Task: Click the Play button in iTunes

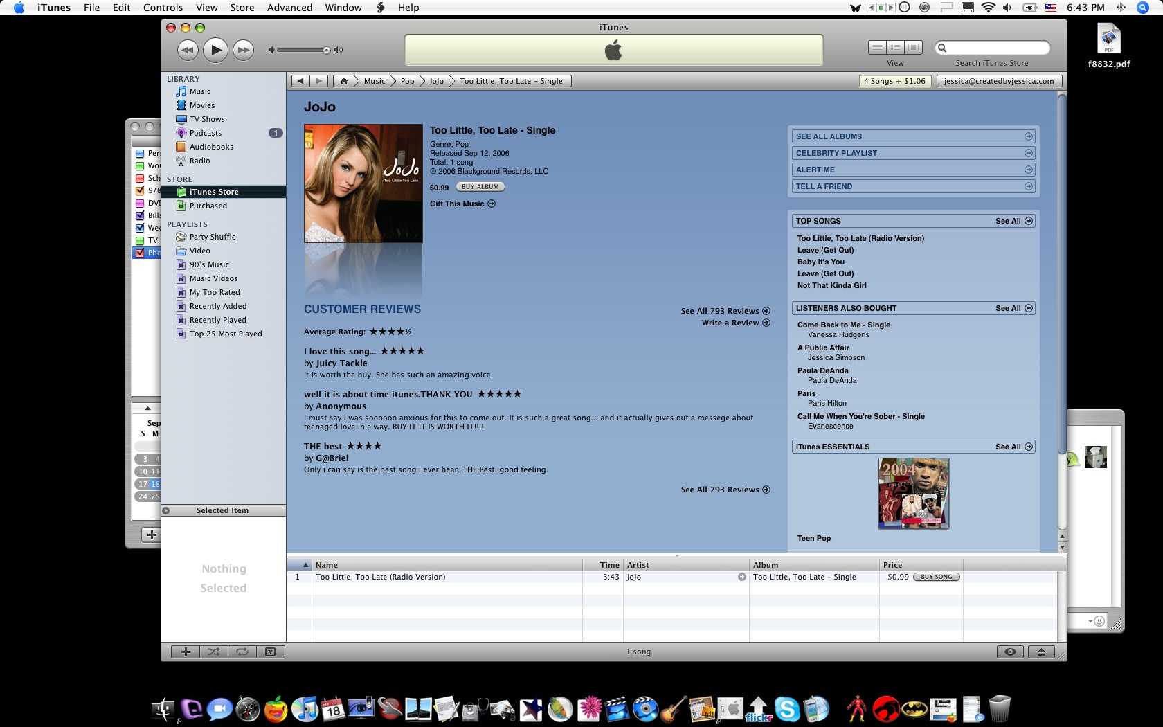Action: tap(215, 50)
